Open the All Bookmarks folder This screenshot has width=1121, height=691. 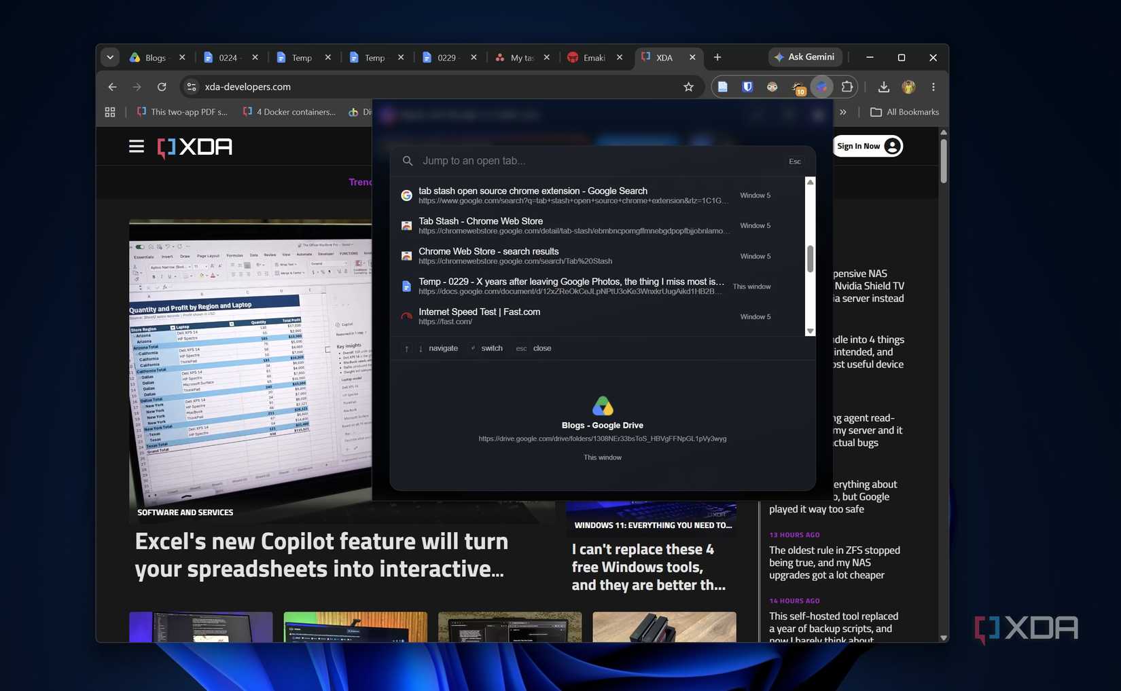tap(904, 112)
